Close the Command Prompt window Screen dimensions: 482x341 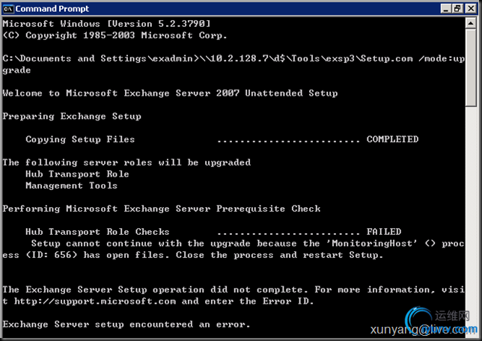point(471,9)
